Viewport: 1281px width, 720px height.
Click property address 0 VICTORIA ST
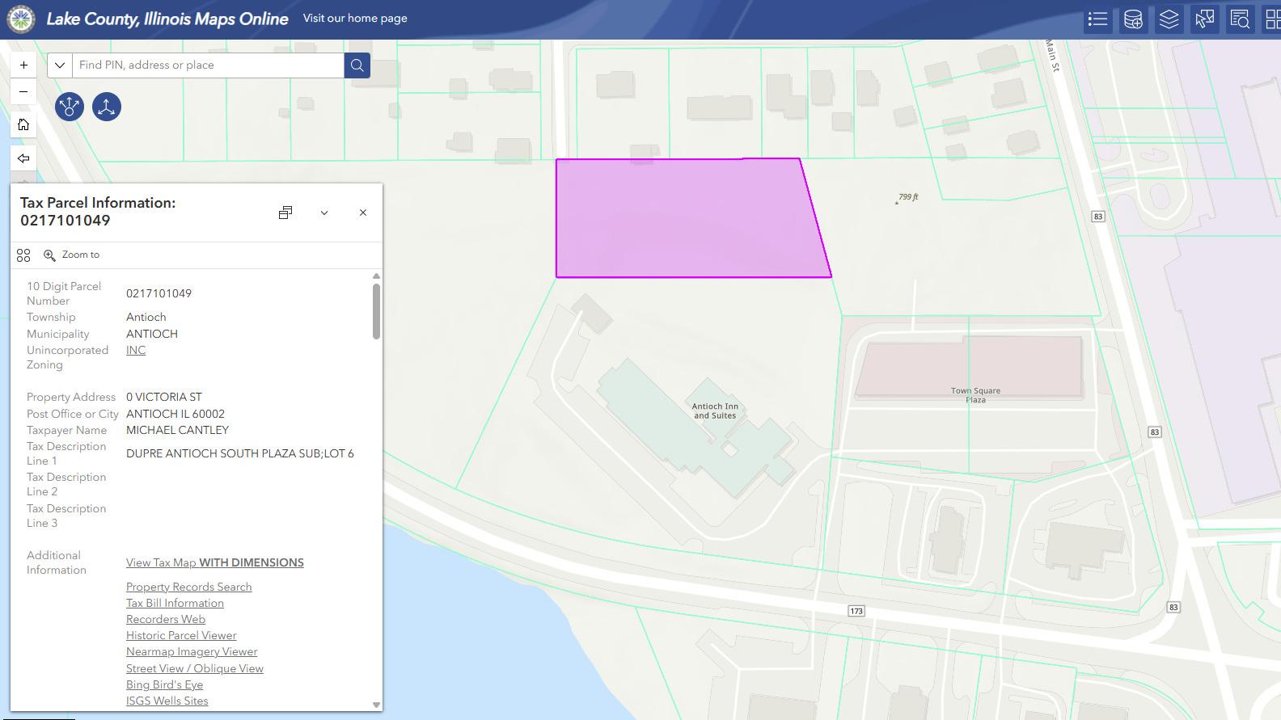click(x=164, y=397)
